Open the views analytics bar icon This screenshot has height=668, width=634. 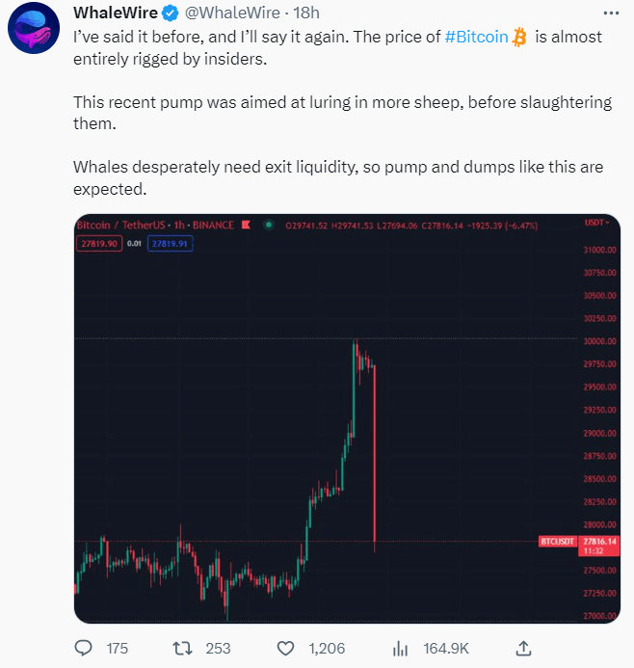pos(400,649)
